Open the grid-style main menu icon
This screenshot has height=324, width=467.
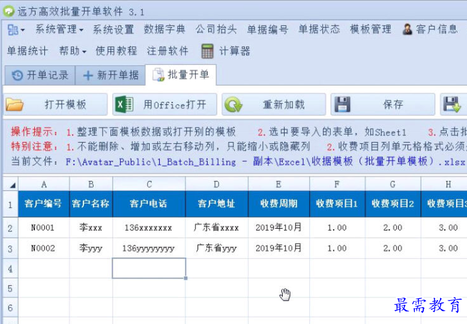(13, 29)
